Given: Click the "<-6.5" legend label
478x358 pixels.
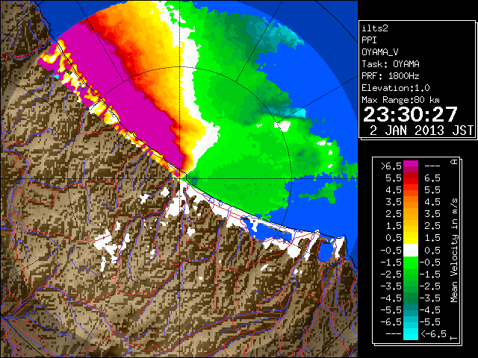Looking at the screenshot, I should tap(433, 334).
